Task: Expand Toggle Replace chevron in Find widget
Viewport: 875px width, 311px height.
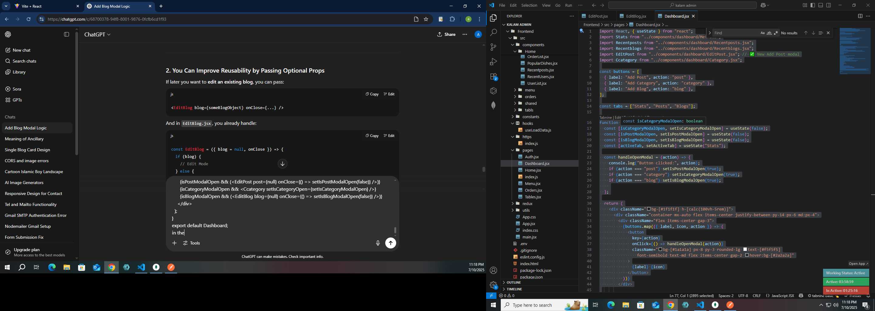Action: click(x=709, y=33)
